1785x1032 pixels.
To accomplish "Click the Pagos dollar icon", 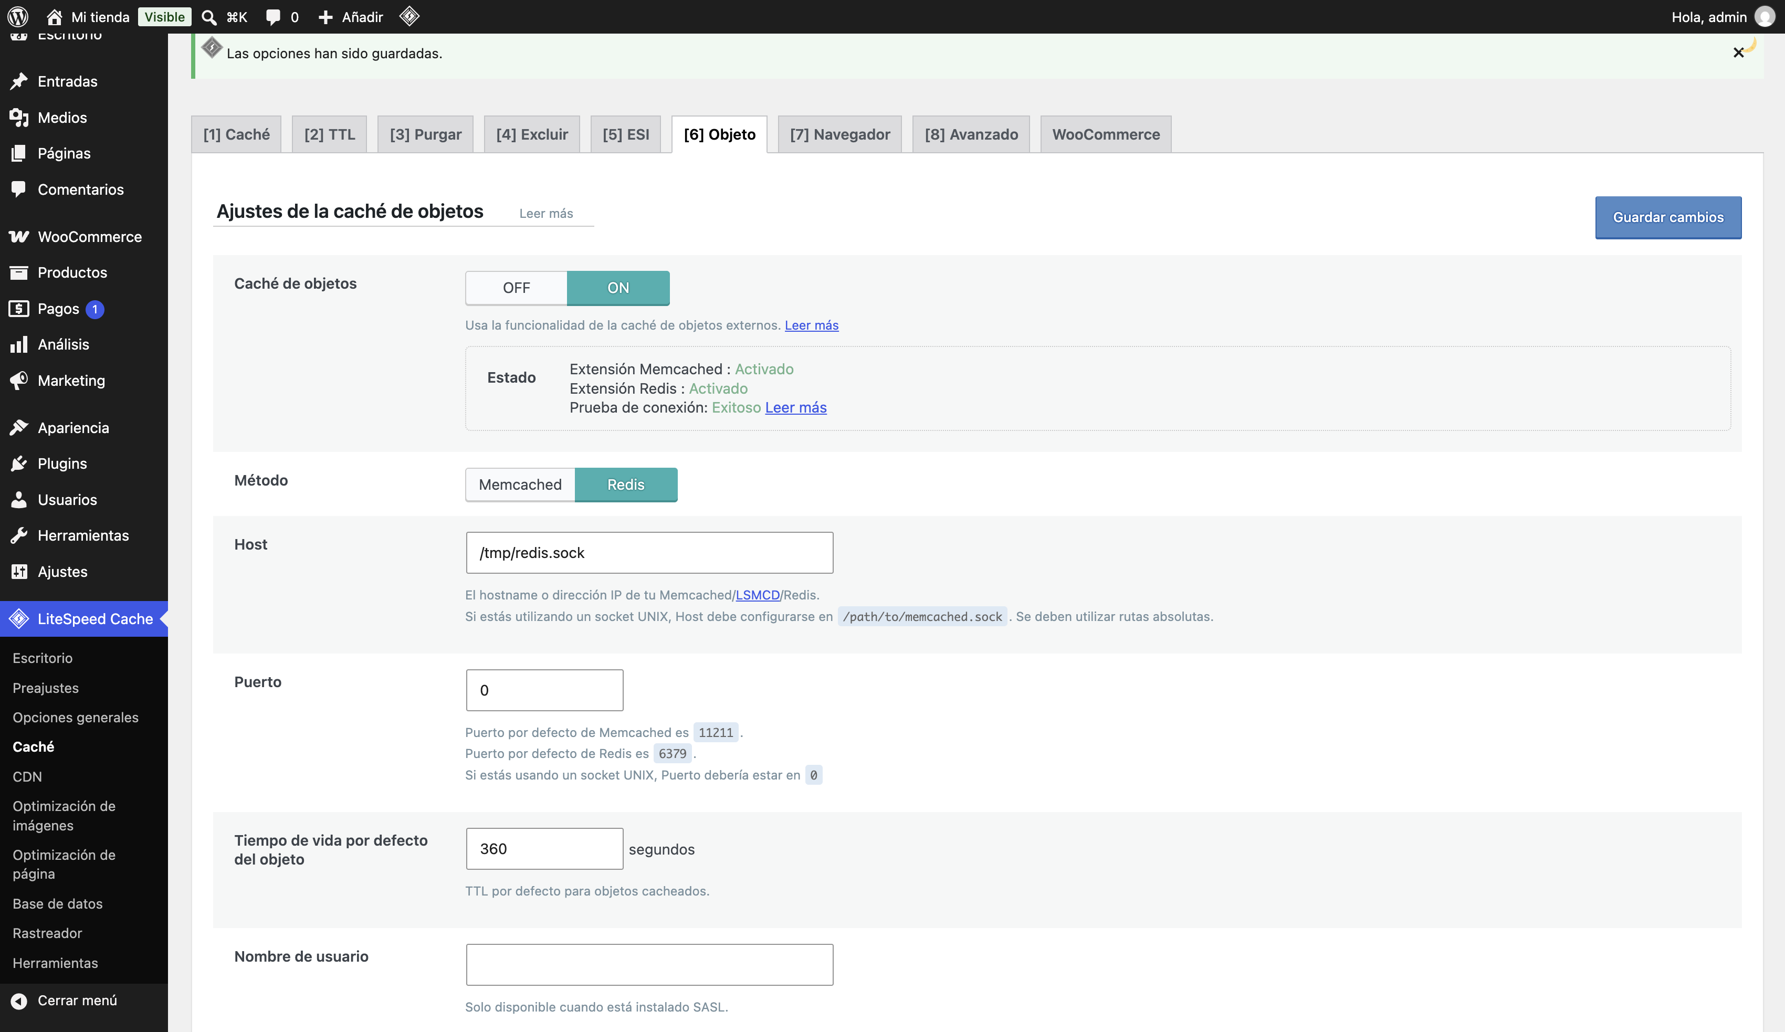I will (x=19, y=309).
